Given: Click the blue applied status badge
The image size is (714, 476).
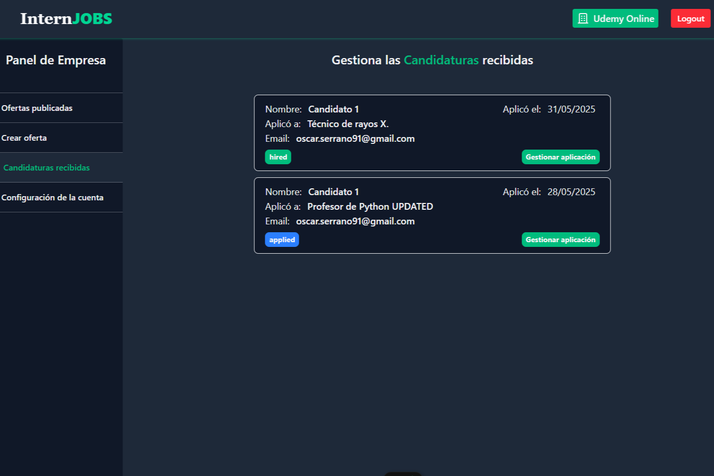Looking at the screenshot, I should click(x=282, y=240).
